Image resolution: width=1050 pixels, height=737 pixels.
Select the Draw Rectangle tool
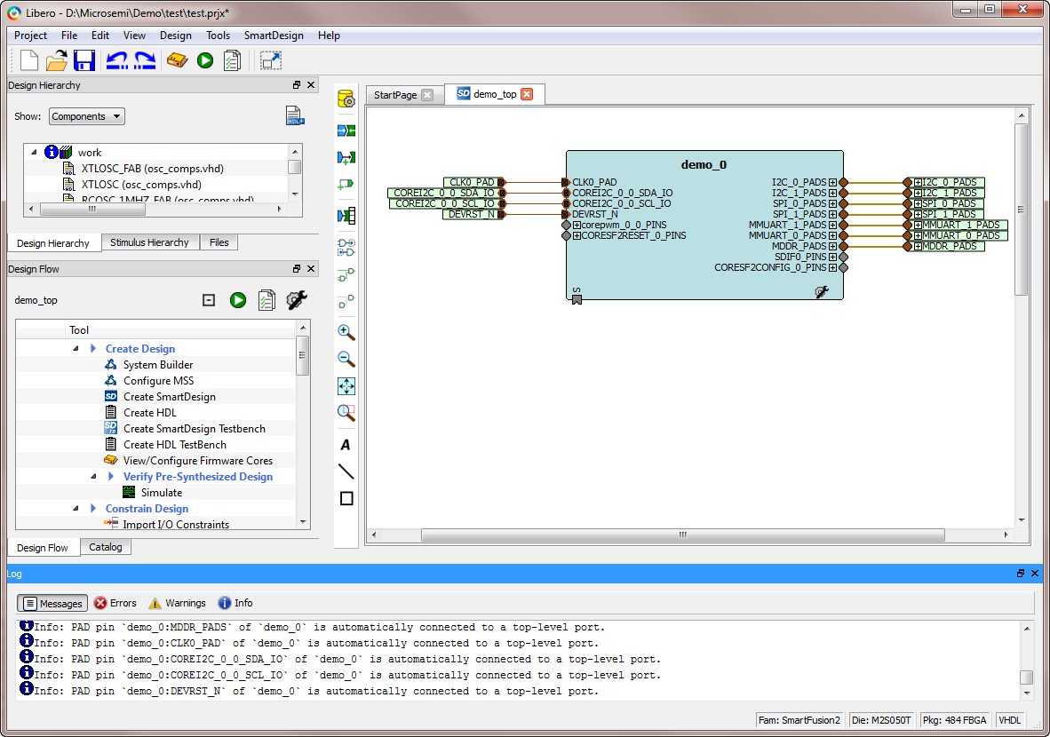pyautogui.click(x=346, y=498)
